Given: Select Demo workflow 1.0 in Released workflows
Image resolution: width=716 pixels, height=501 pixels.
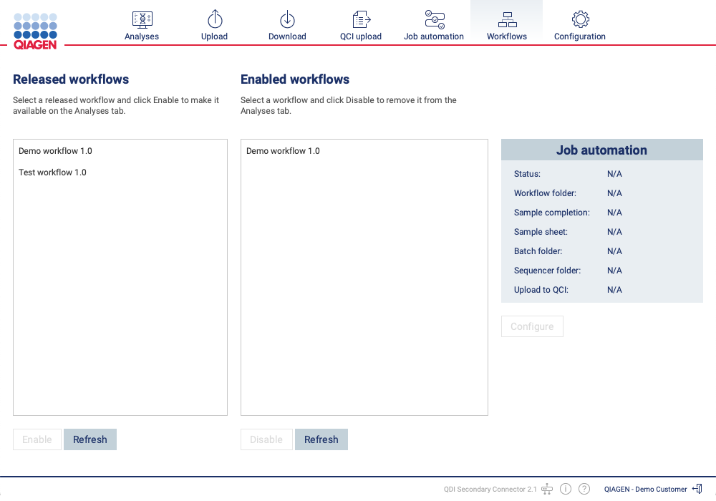Looking at the screenshot, I should (x=56, y=151).
